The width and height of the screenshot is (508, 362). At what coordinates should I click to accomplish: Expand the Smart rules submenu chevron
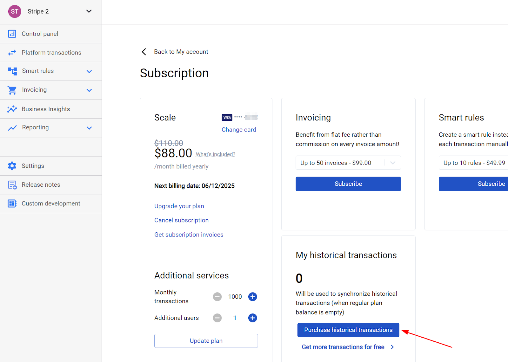(89, 71)
